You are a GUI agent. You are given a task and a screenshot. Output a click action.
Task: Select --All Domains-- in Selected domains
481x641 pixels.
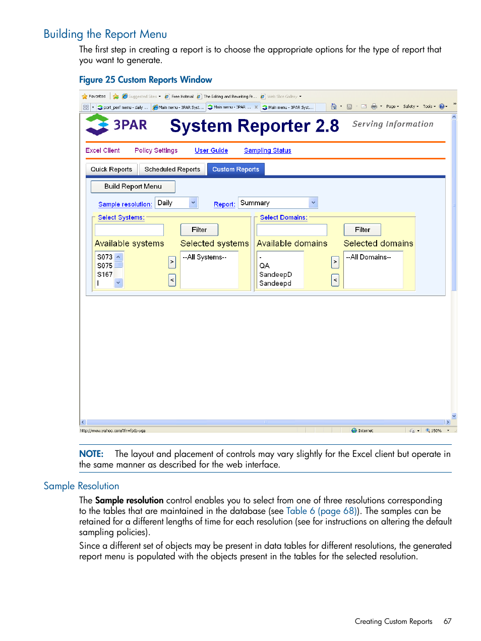(369, 257)
